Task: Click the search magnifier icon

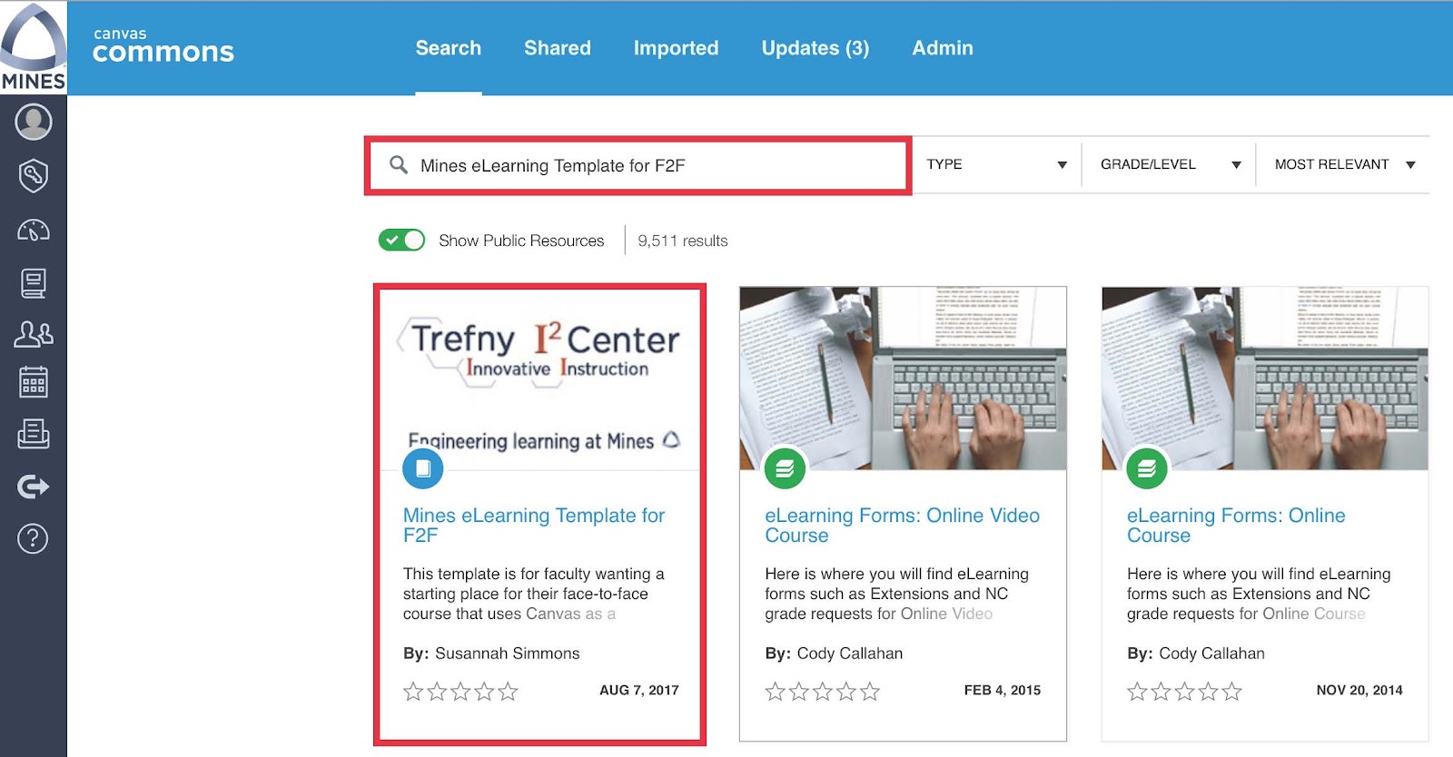Action: point(398,164)
